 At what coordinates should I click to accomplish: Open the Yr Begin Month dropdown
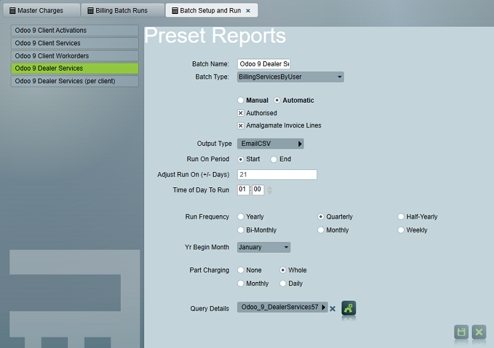pos(264,247)
